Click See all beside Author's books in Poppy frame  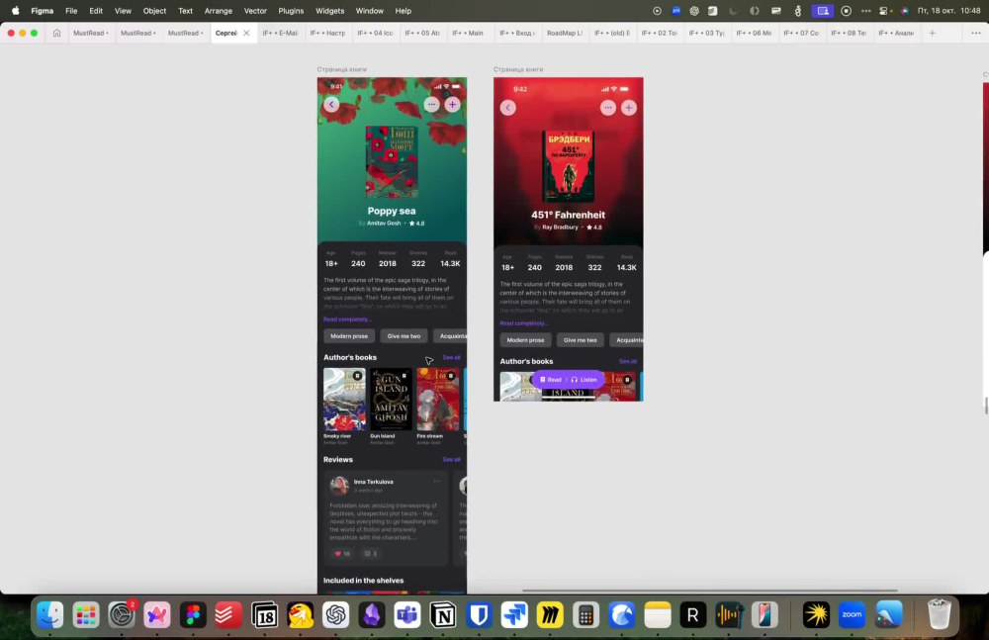(x=452, y=357)
